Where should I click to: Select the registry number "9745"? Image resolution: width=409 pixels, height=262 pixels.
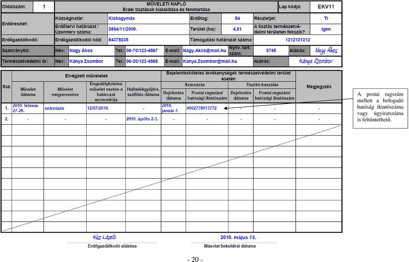(271, 51)
